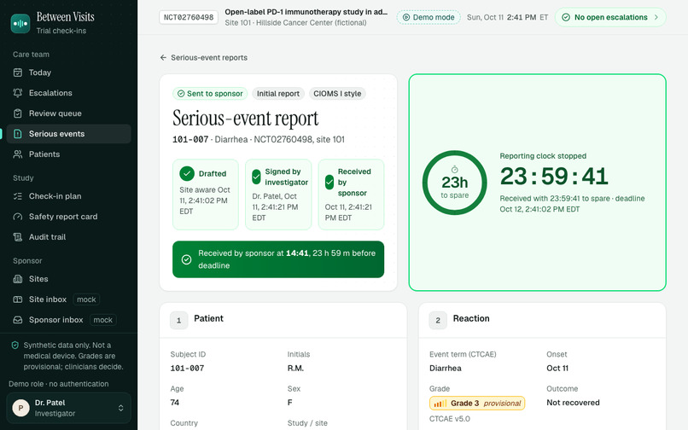Select Serious events in the sidebar
Image resolution: width=688 pixels, height=430 pixels.
pyautogui.click(x=68, y=134)
